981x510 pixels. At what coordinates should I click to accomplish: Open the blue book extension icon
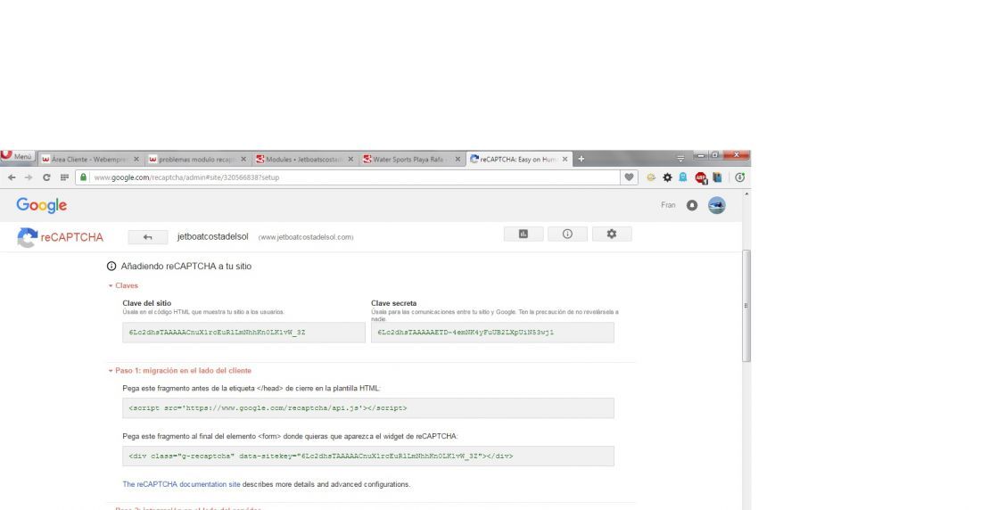pos(718,177)
